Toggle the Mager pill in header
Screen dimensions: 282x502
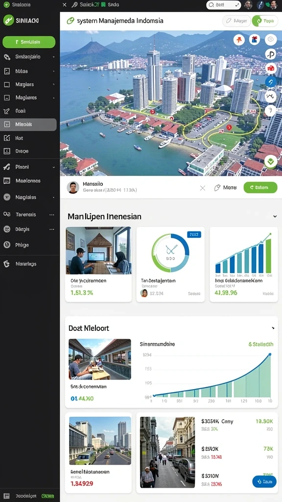tap(236, 21)
